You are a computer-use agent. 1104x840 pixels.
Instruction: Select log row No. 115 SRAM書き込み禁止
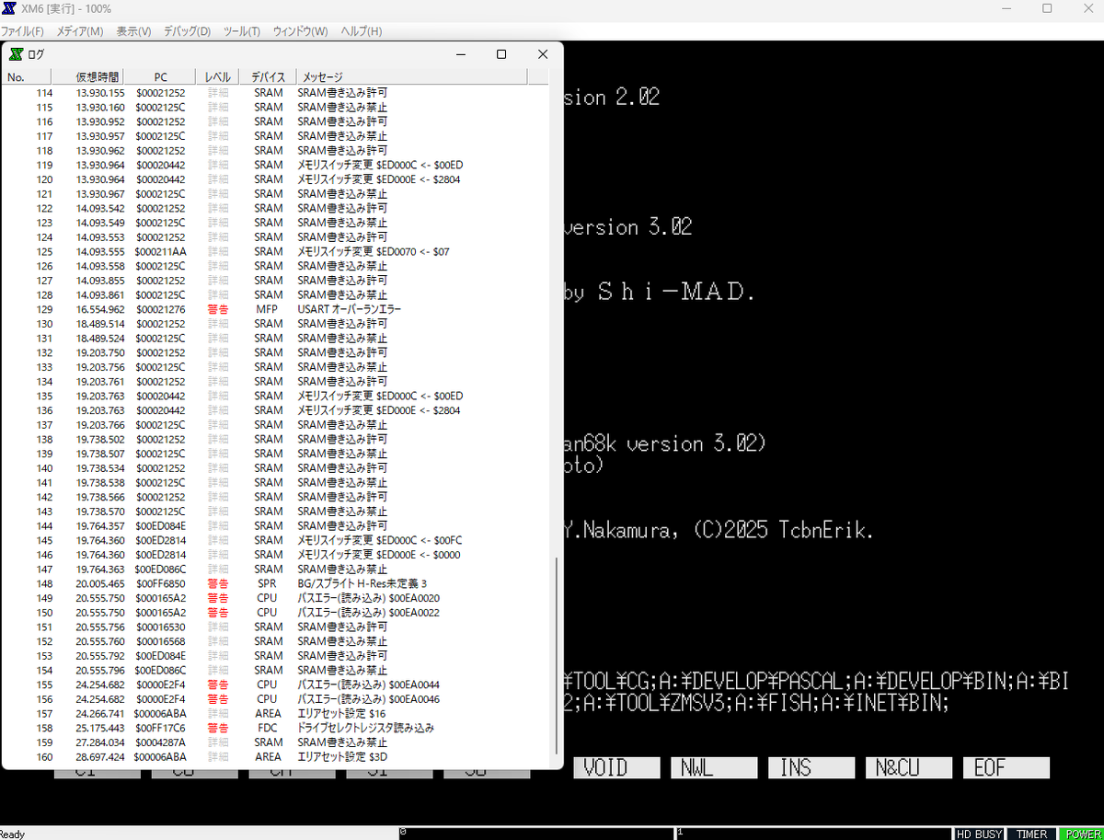tap(276, 108)
